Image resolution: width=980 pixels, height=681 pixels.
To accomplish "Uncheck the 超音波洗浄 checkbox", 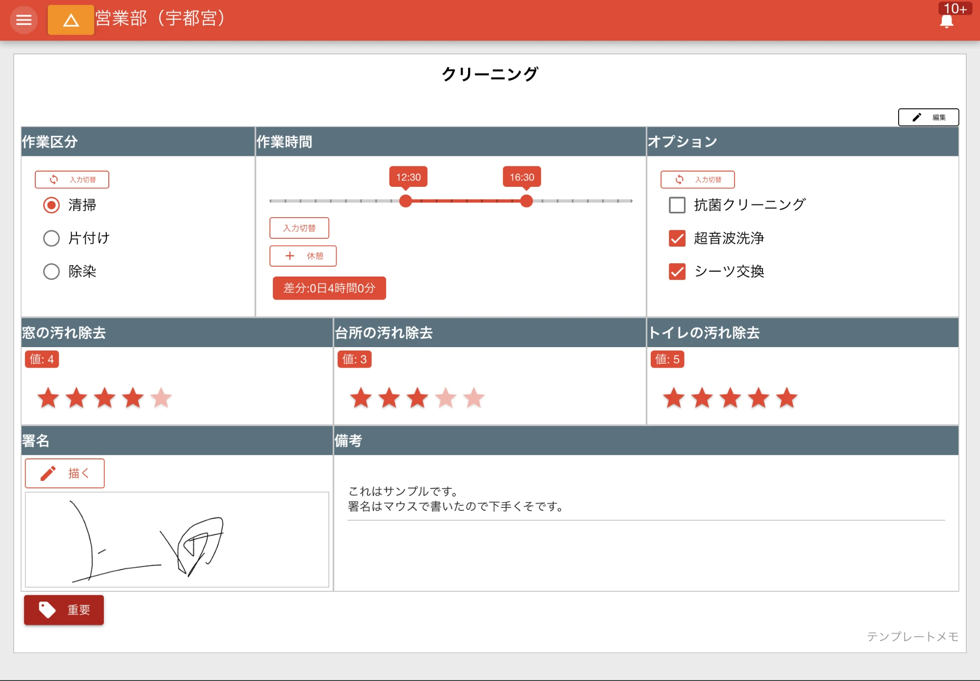I will [677, 239].
